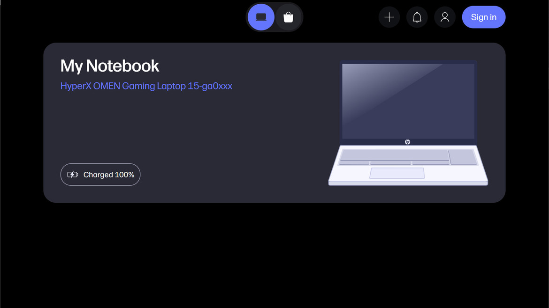Click the My Notebook heading

point(110,66)
